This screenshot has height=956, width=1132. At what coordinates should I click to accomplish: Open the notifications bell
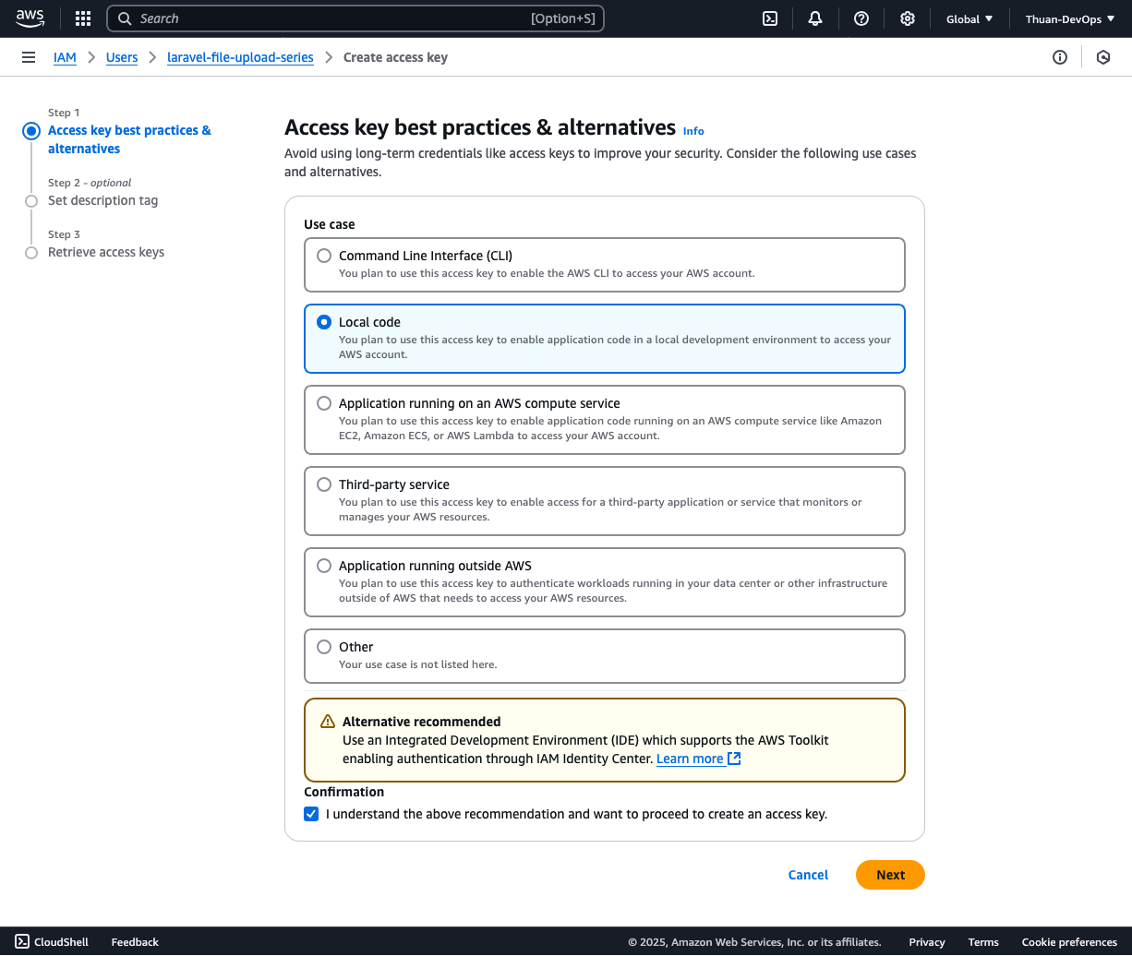pos(815,18)
